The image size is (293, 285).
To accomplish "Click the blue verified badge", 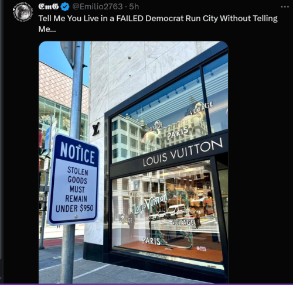I will 65,7.
